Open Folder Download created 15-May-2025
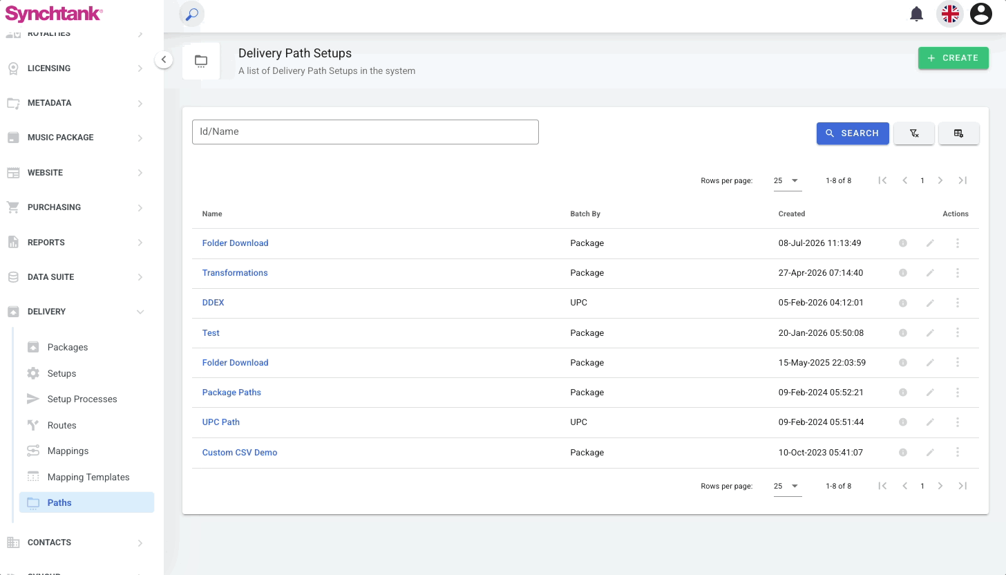The image size is (1006, 575). [x=236, y=363]
